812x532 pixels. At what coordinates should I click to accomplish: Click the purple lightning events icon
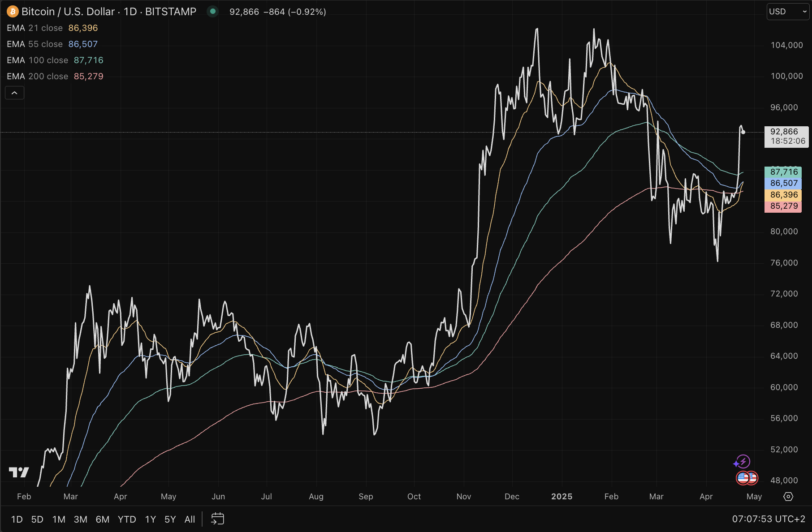[743, 461]
